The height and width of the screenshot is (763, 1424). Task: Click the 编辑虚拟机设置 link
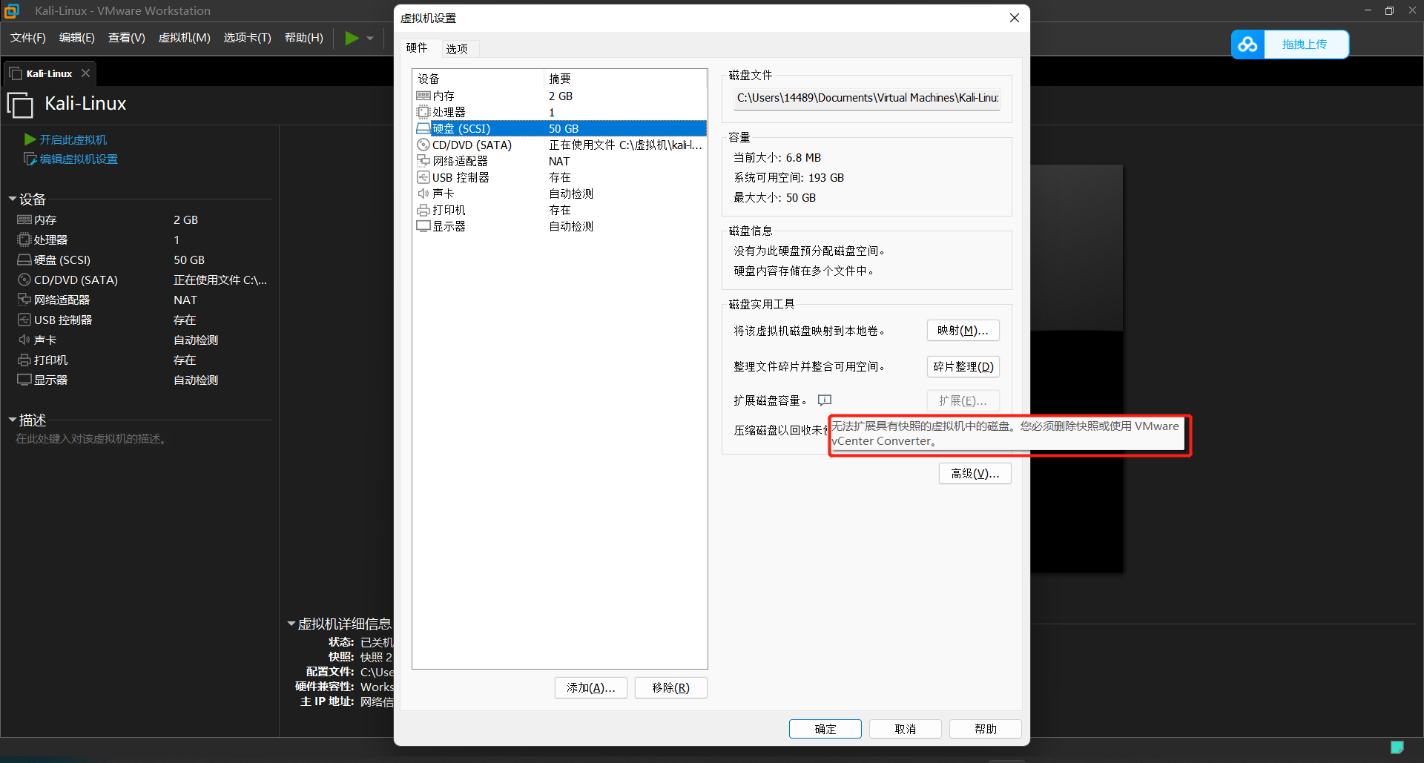(x=79, y=159)
